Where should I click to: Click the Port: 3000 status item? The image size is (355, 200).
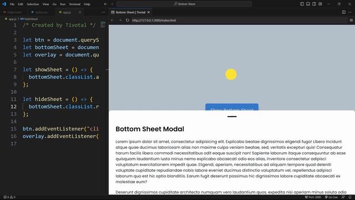[313, 197]
